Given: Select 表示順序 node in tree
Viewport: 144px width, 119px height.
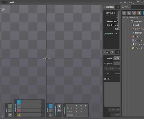Looking at the screenshot, I should (137, 33).
